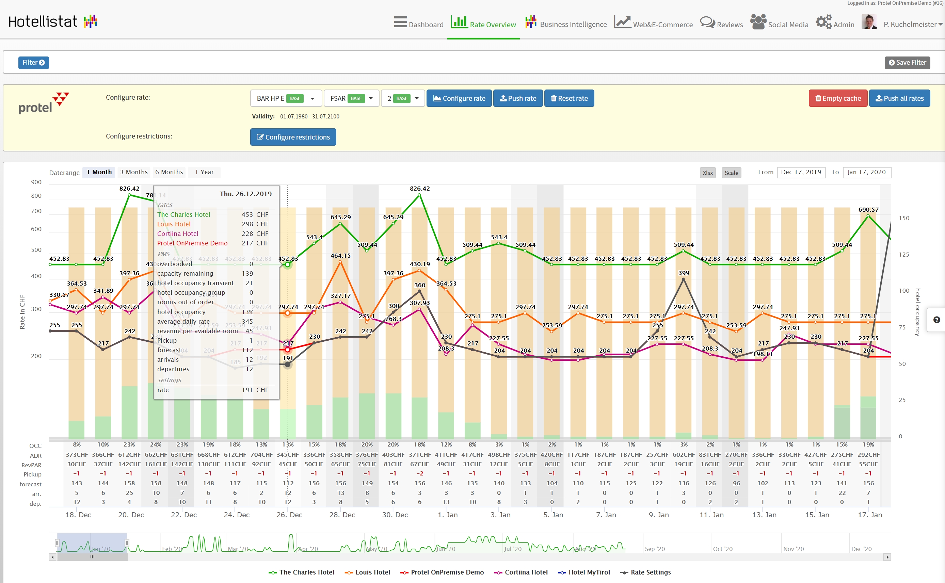Open Reviews speech bubble icon
Image resolution: width=945 pixels, height=583 pixels.
707,22
